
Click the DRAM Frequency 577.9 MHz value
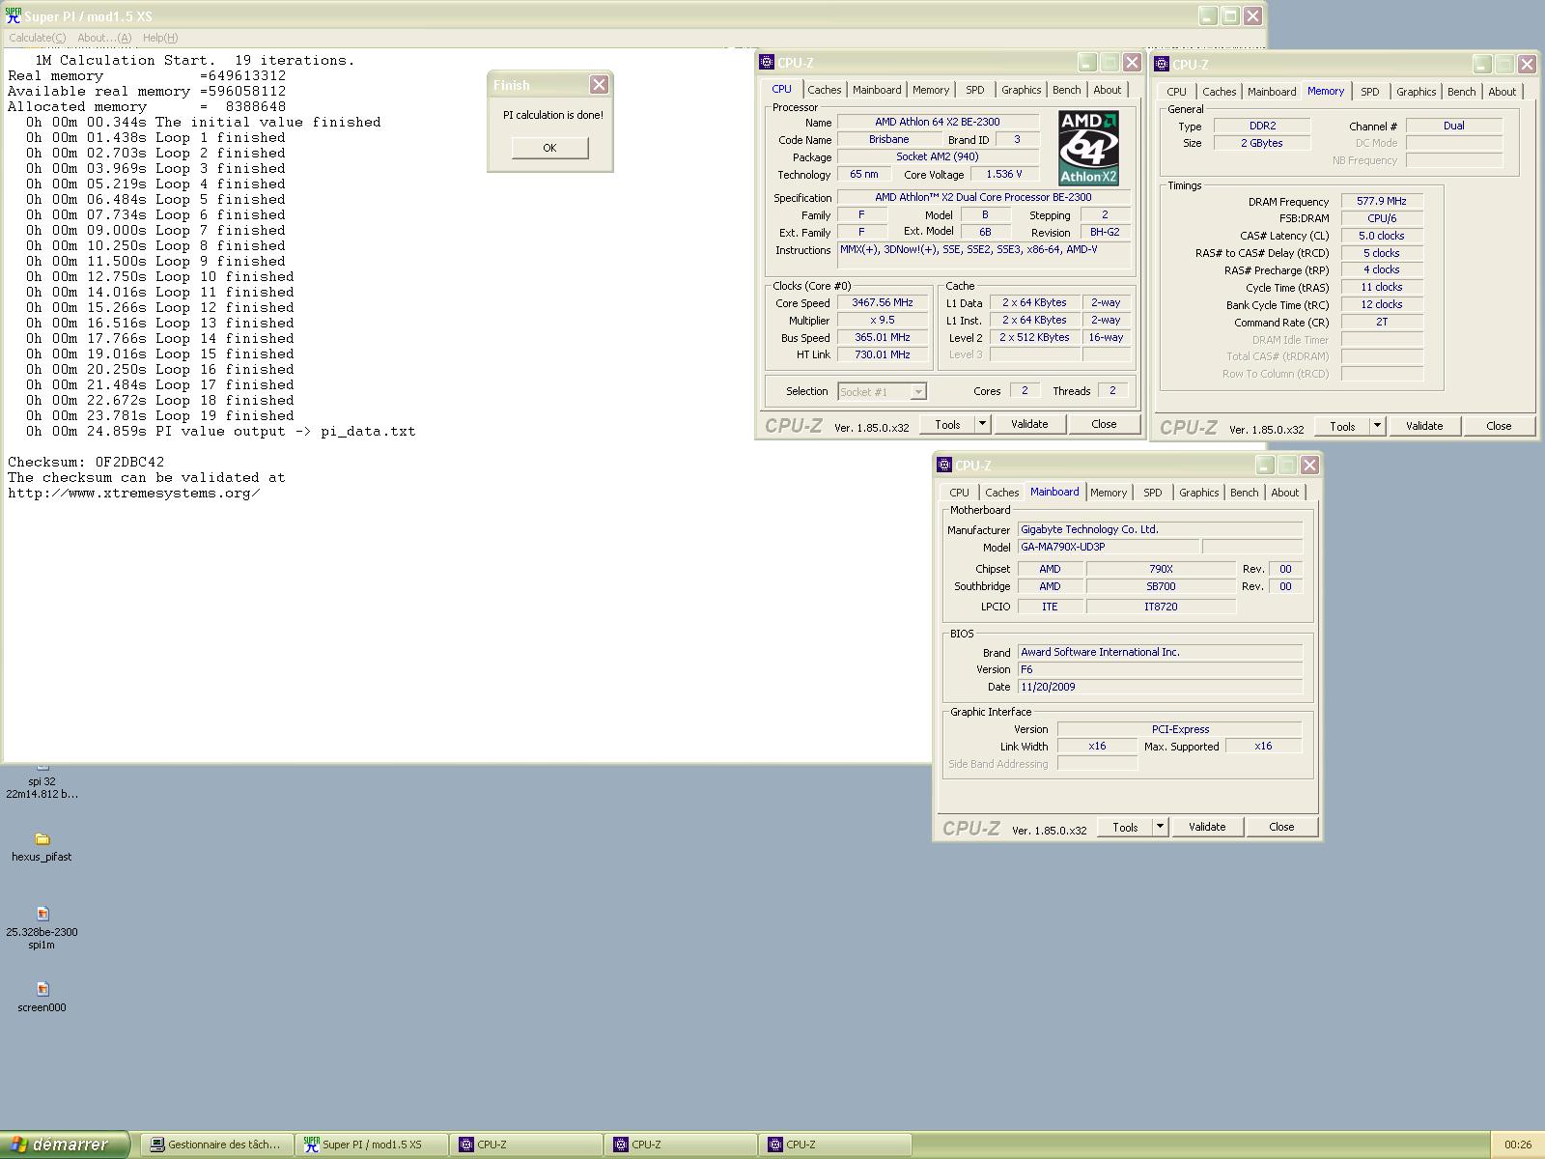tap(1381, 201)
